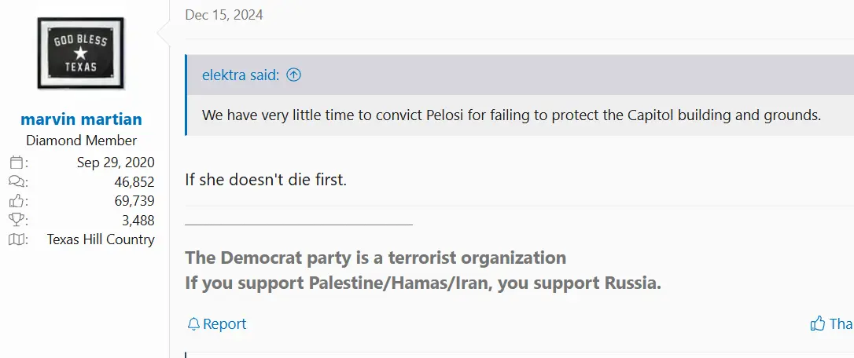The width and height of the screenshot is (854, 358).
Task: Click the location map icon
Action: (x=17, y=239)
